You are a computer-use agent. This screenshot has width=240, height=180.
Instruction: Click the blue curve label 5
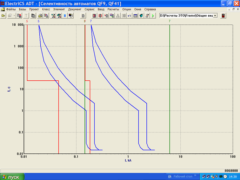point(39,21)
